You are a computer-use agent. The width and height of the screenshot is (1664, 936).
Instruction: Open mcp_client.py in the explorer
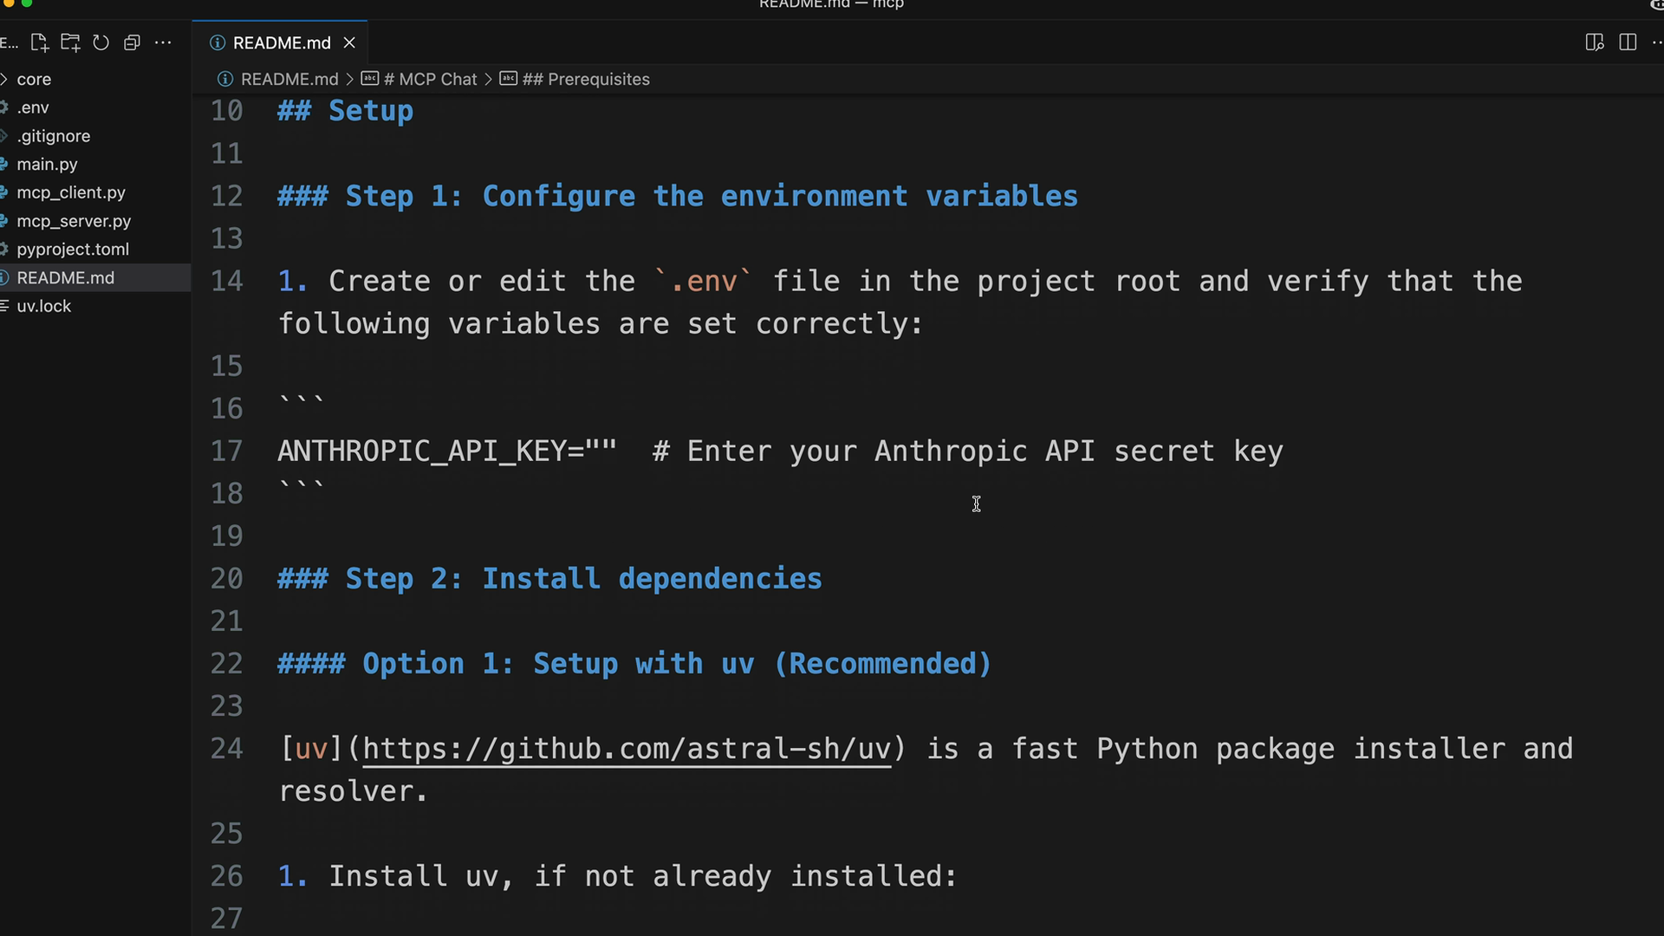[95, 192]
